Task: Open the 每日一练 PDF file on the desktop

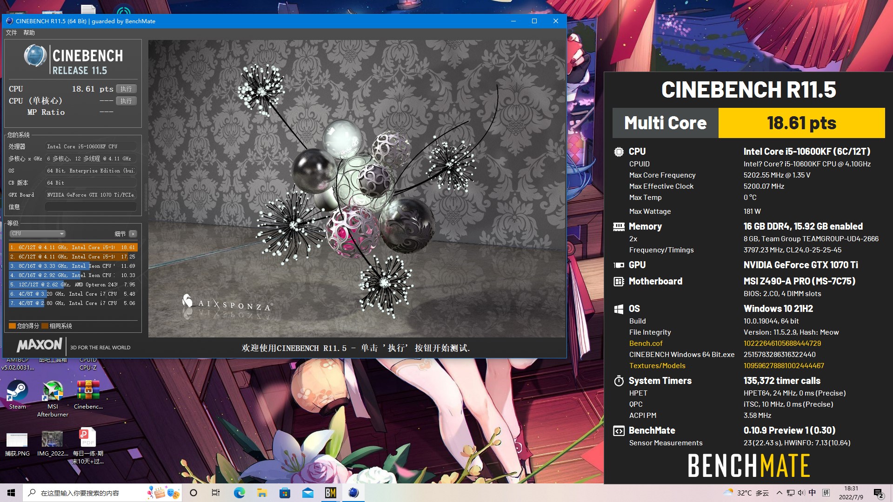Action: [88, 446]
